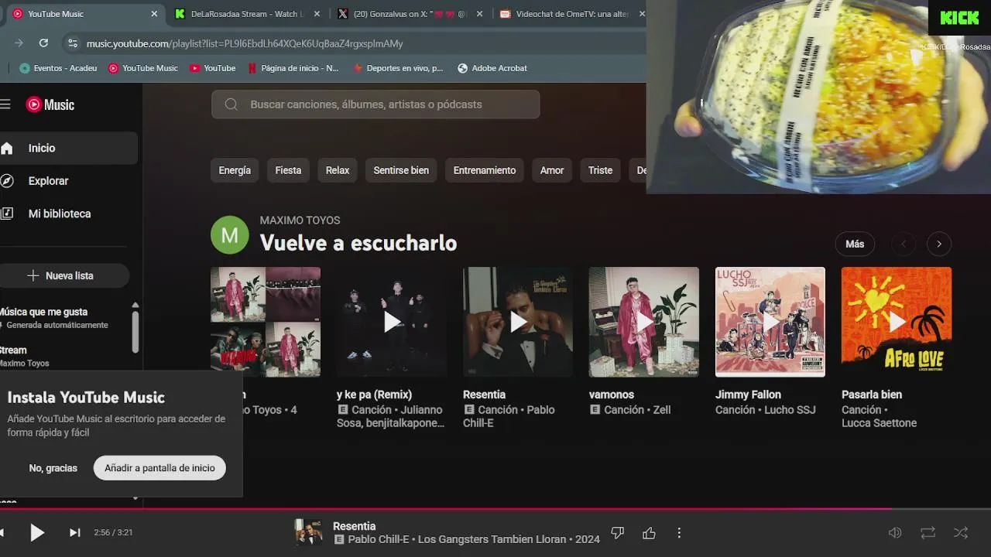Open Eventos - Acadeu bookmark
This screenshot has height=557, width=991.
pos(58,68)
